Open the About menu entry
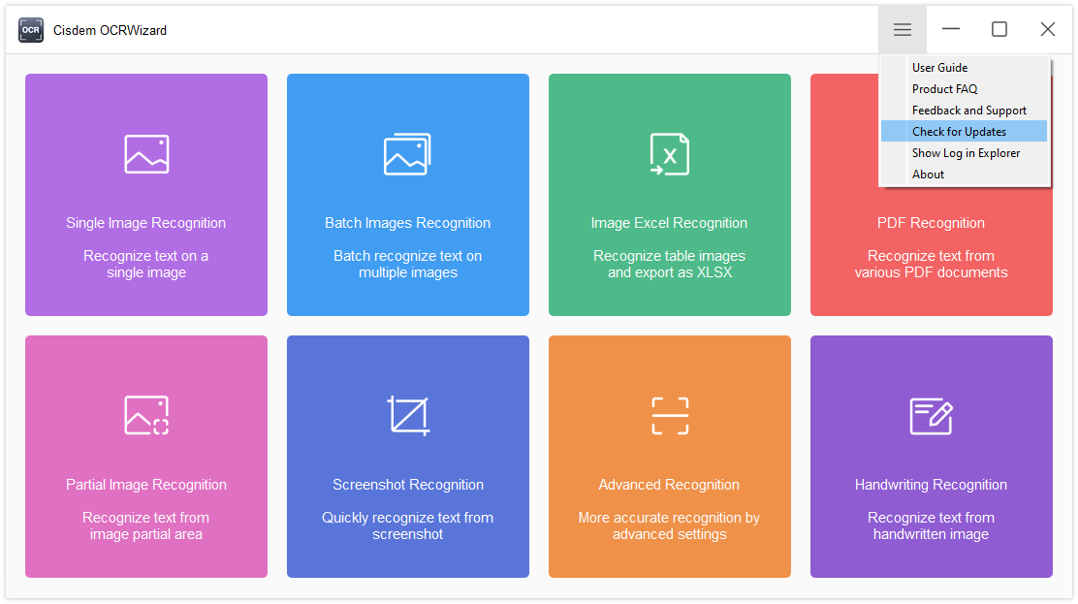The image size is (1078, 604). [x=928, y=175]
